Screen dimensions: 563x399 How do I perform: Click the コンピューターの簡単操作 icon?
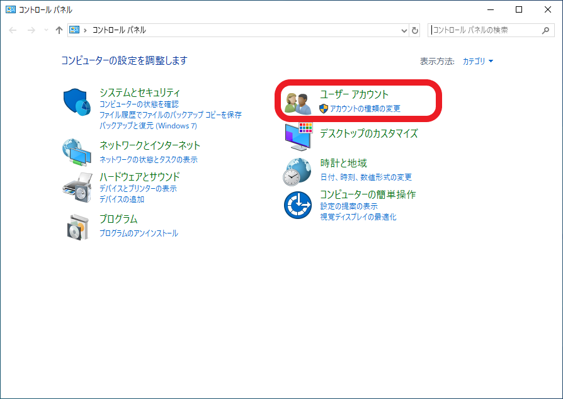coord(298,205)
